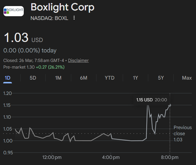
Task: Click the 8:00 pm x-axis label
Action: (170, 157)
